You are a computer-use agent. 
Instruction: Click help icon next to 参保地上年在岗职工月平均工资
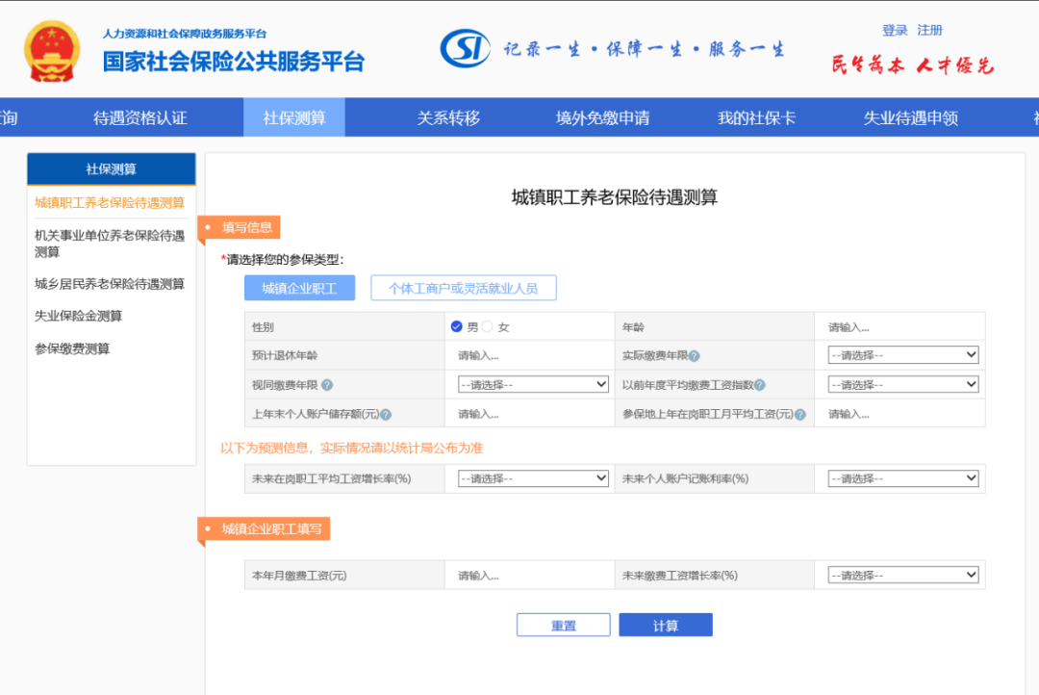coord(799,414)
